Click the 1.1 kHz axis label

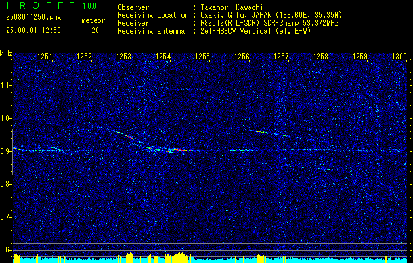click(x=5, y=85)
